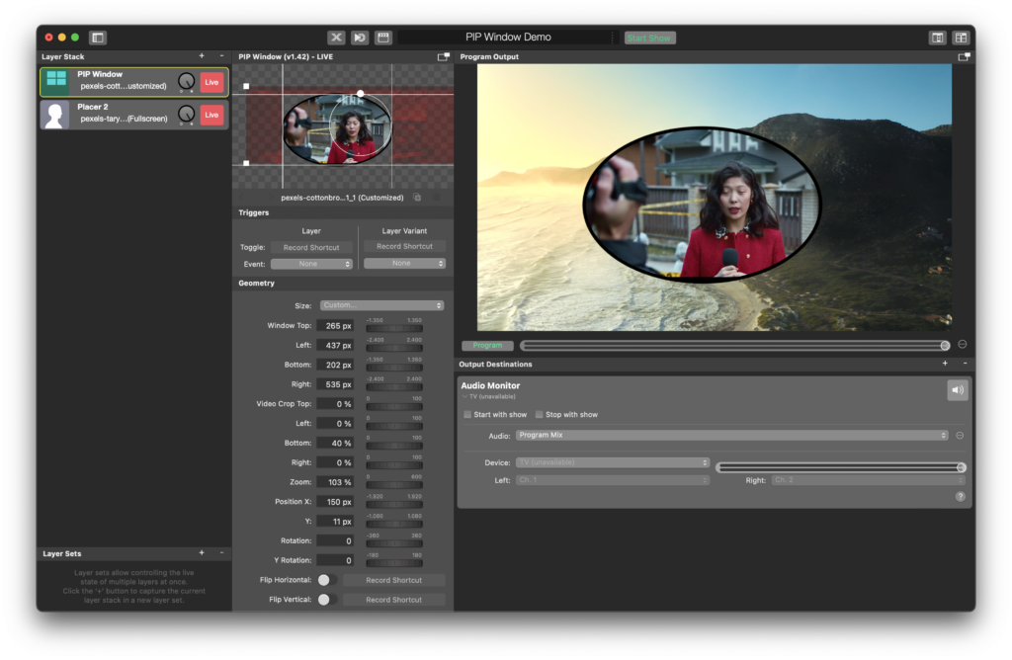Click Record Shortcut for the Layer toggle

pyautogui.click(x=312, y=246)
